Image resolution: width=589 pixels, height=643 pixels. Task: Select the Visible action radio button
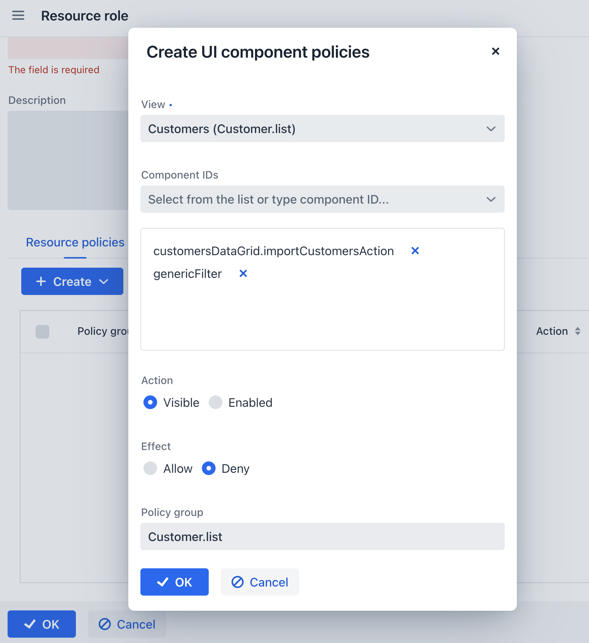(x=150, y=402)
